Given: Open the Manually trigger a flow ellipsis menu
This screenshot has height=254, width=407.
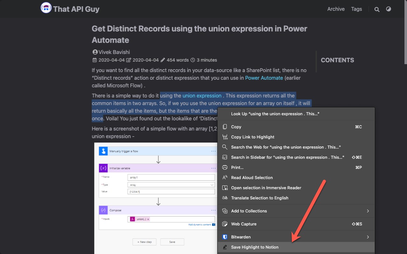Looking at the screenshot, I should click(x=213, y=151).
